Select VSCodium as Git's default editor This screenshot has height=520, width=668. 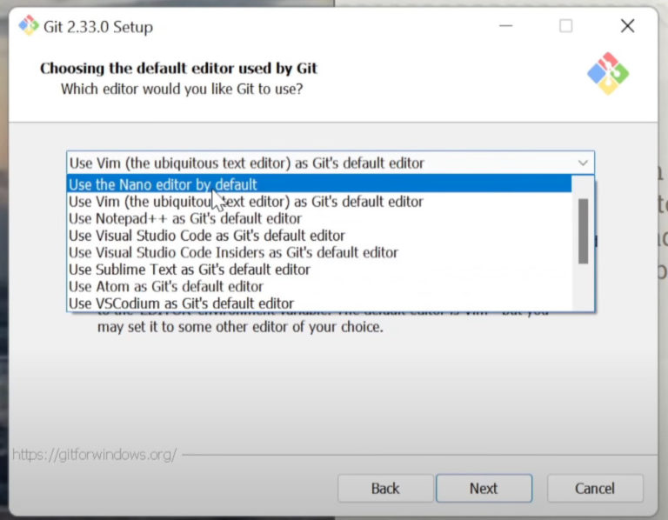319,303
